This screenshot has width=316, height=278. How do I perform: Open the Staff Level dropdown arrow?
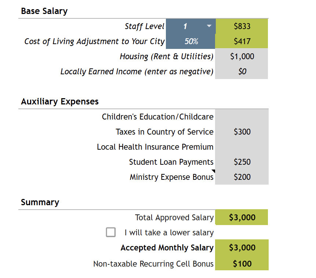209,26
